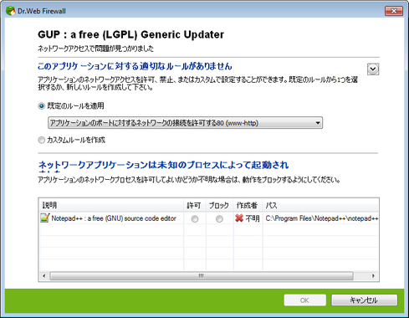Screen dimensions: 409x318
Task: Click the blue heading このアプリケーションに対する適切なルールがありません
Action: (135, 66)
